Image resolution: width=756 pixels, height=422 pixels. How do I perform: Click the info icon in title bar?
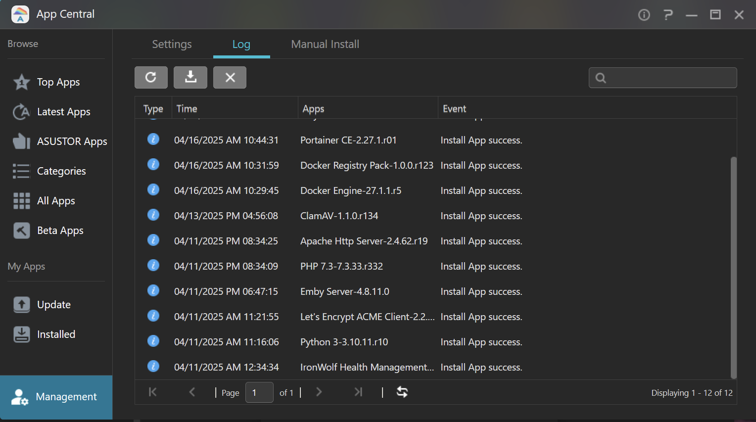644,15
